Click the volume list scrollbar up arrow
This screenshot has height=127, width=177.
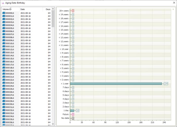(53, 9)
